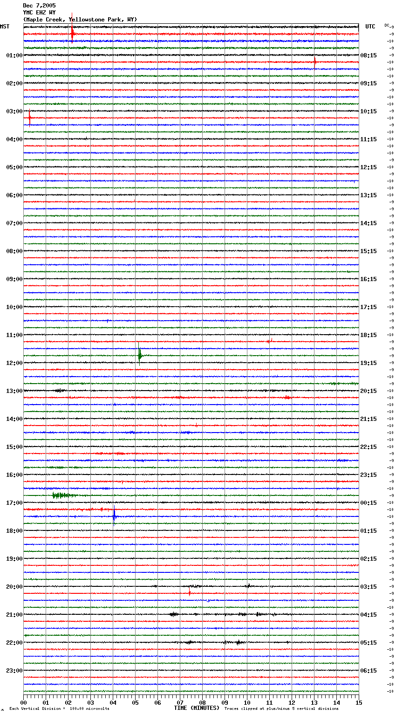Click minute tick label 06 on the bottom axis

coord(157,702)
